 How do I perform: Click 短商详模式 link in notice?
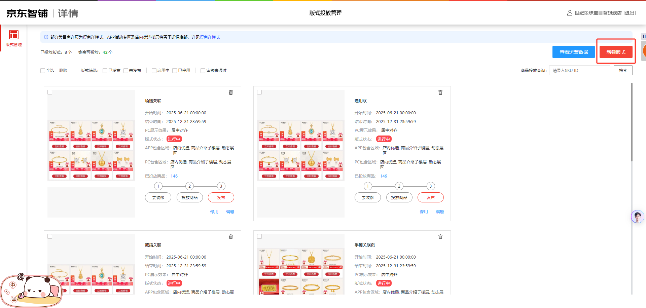coord(210,37)
